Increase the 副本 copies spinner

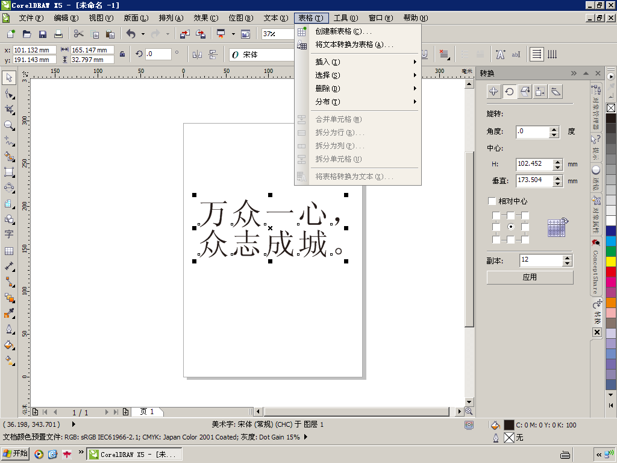click(567, 258)
